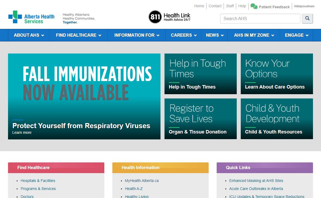Expand the AHS IN MY ZONE chevron
Viewport: 321px width, 198px height.
pyautogui.click(x=273, y=35)
